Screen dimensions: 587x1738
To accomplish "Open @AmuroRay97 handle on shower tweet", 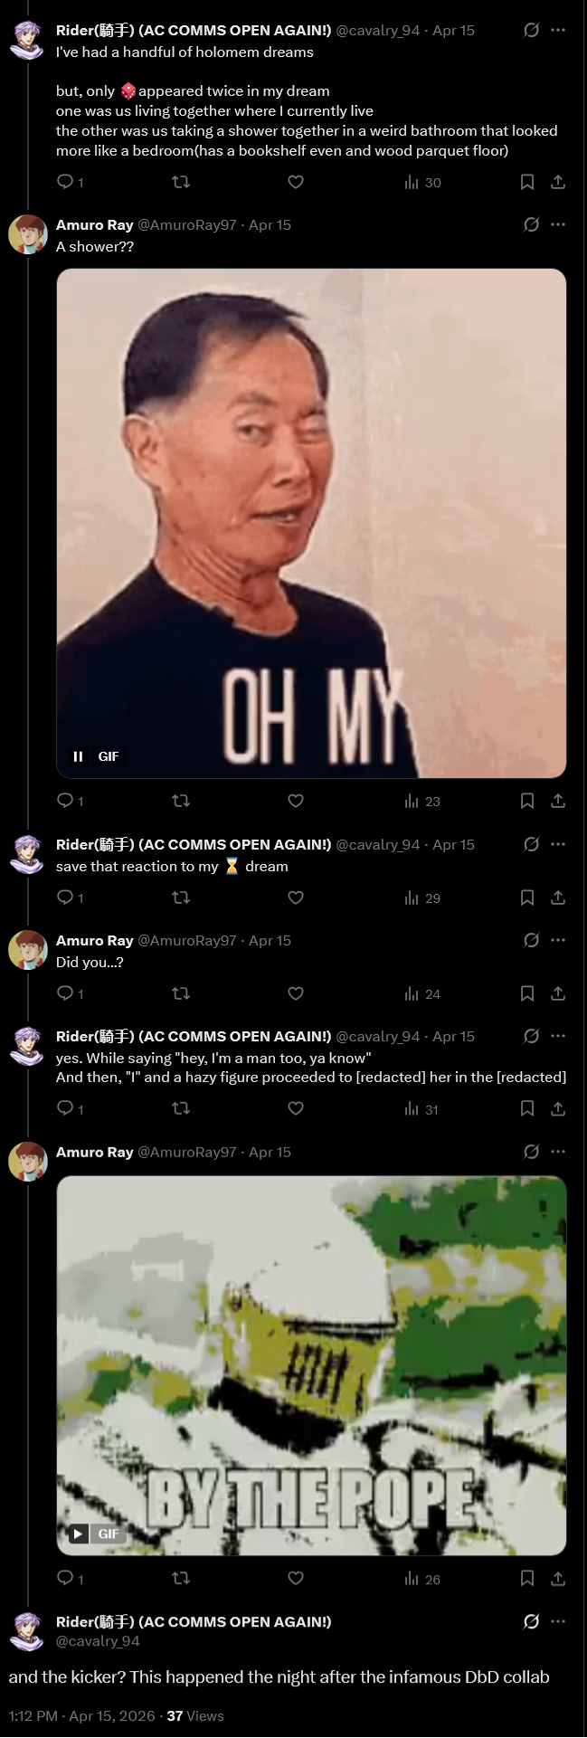I will point(187,224).
